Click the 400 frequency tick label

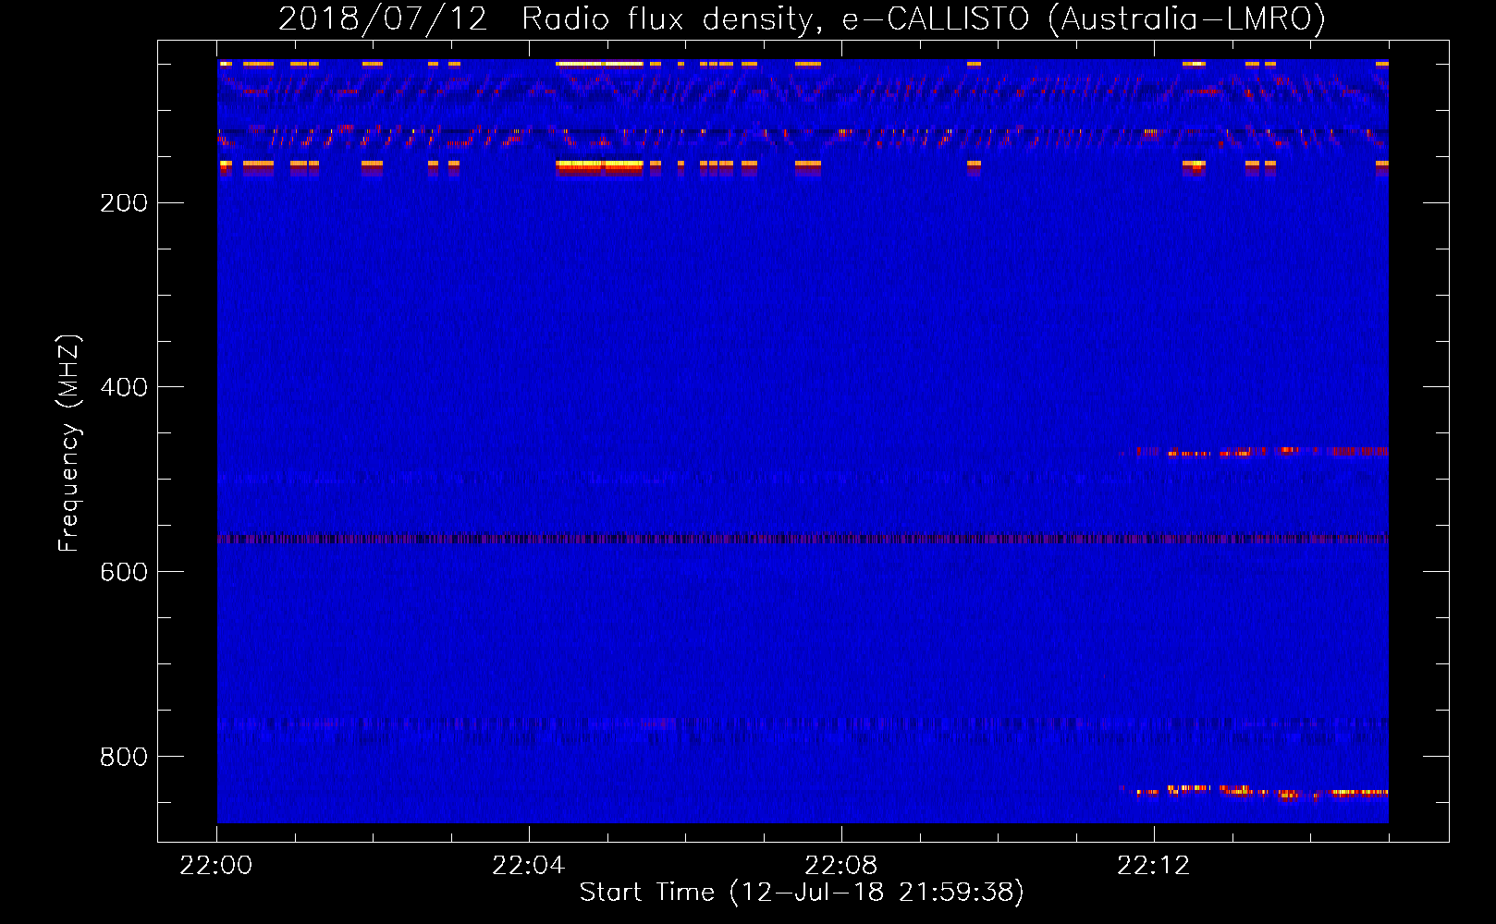coord(124,387)
